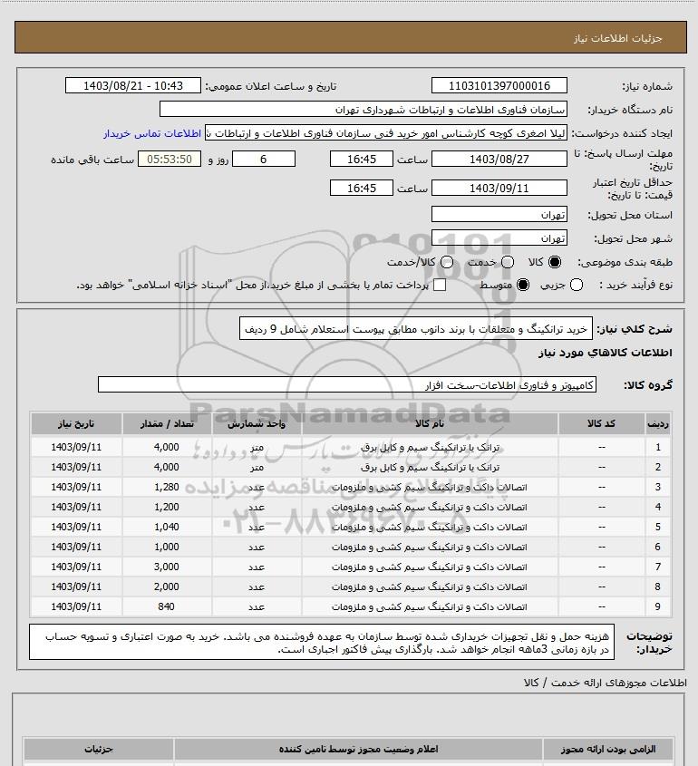Click the remaining days field showing 6
698x766 pixels.
(264, 159)
